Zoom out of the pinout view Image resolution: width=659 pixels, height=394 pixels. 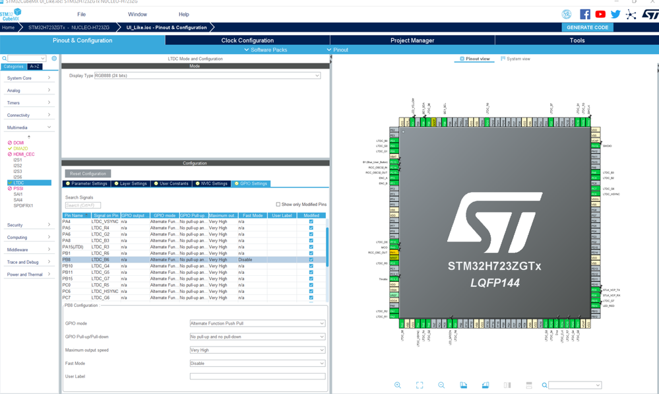[441, 385]
